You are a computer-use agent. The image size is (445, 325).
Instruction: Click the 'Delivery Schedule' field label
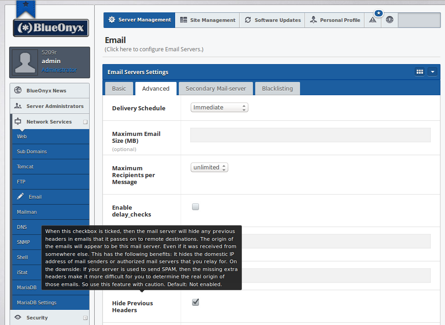[x=139, y=108]
